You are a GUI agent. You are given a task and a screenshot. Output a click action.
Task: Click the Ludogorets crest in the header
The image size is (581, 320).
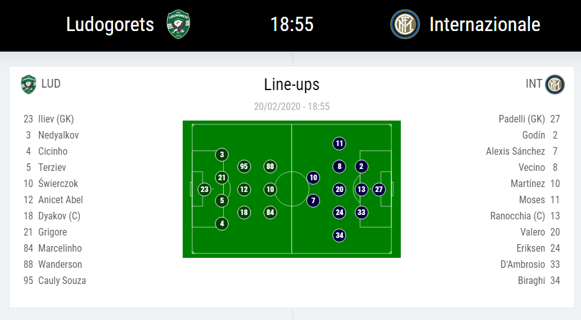click(x=178, y=24)
